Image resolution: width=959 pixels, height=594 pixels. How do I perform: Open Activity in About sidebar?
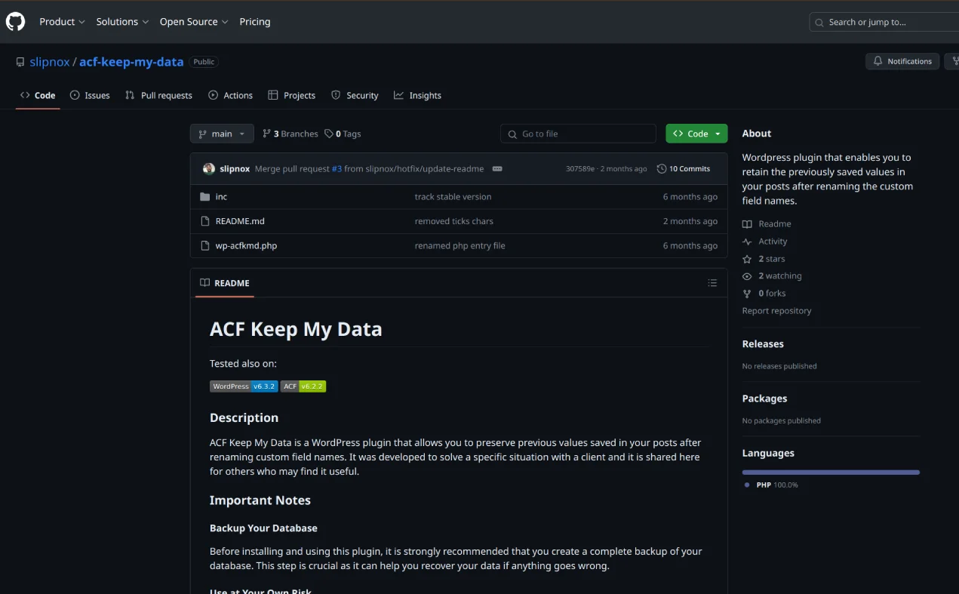click(x=764, y=242)
